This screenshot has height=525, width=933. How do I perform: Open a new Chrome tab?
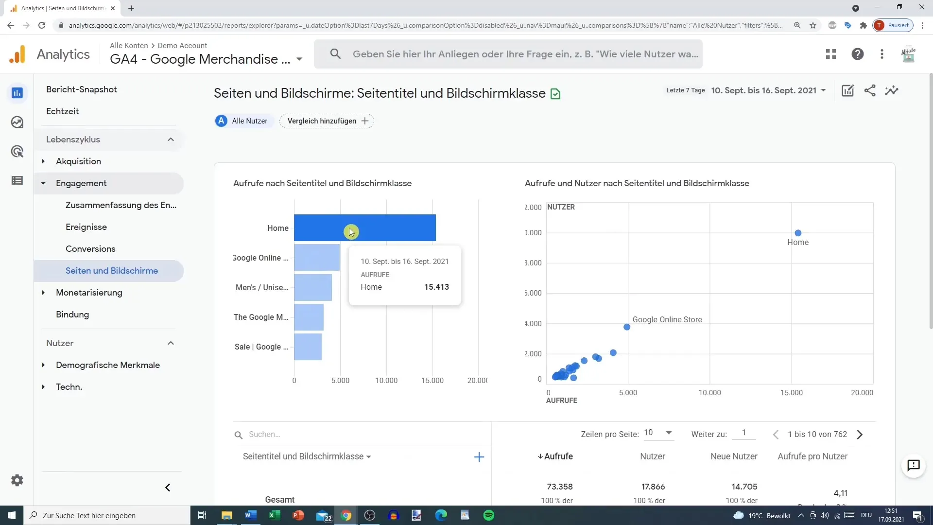(131, 8)
